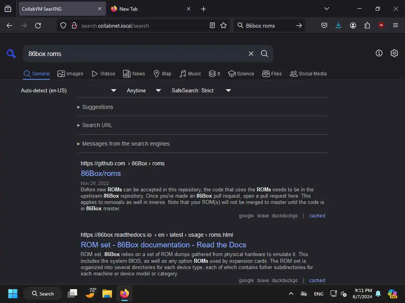Image resolution: width=405 pixels, height=303 pixels.
Task: Open SearXNG preferences gear icon
Action: 394,53
